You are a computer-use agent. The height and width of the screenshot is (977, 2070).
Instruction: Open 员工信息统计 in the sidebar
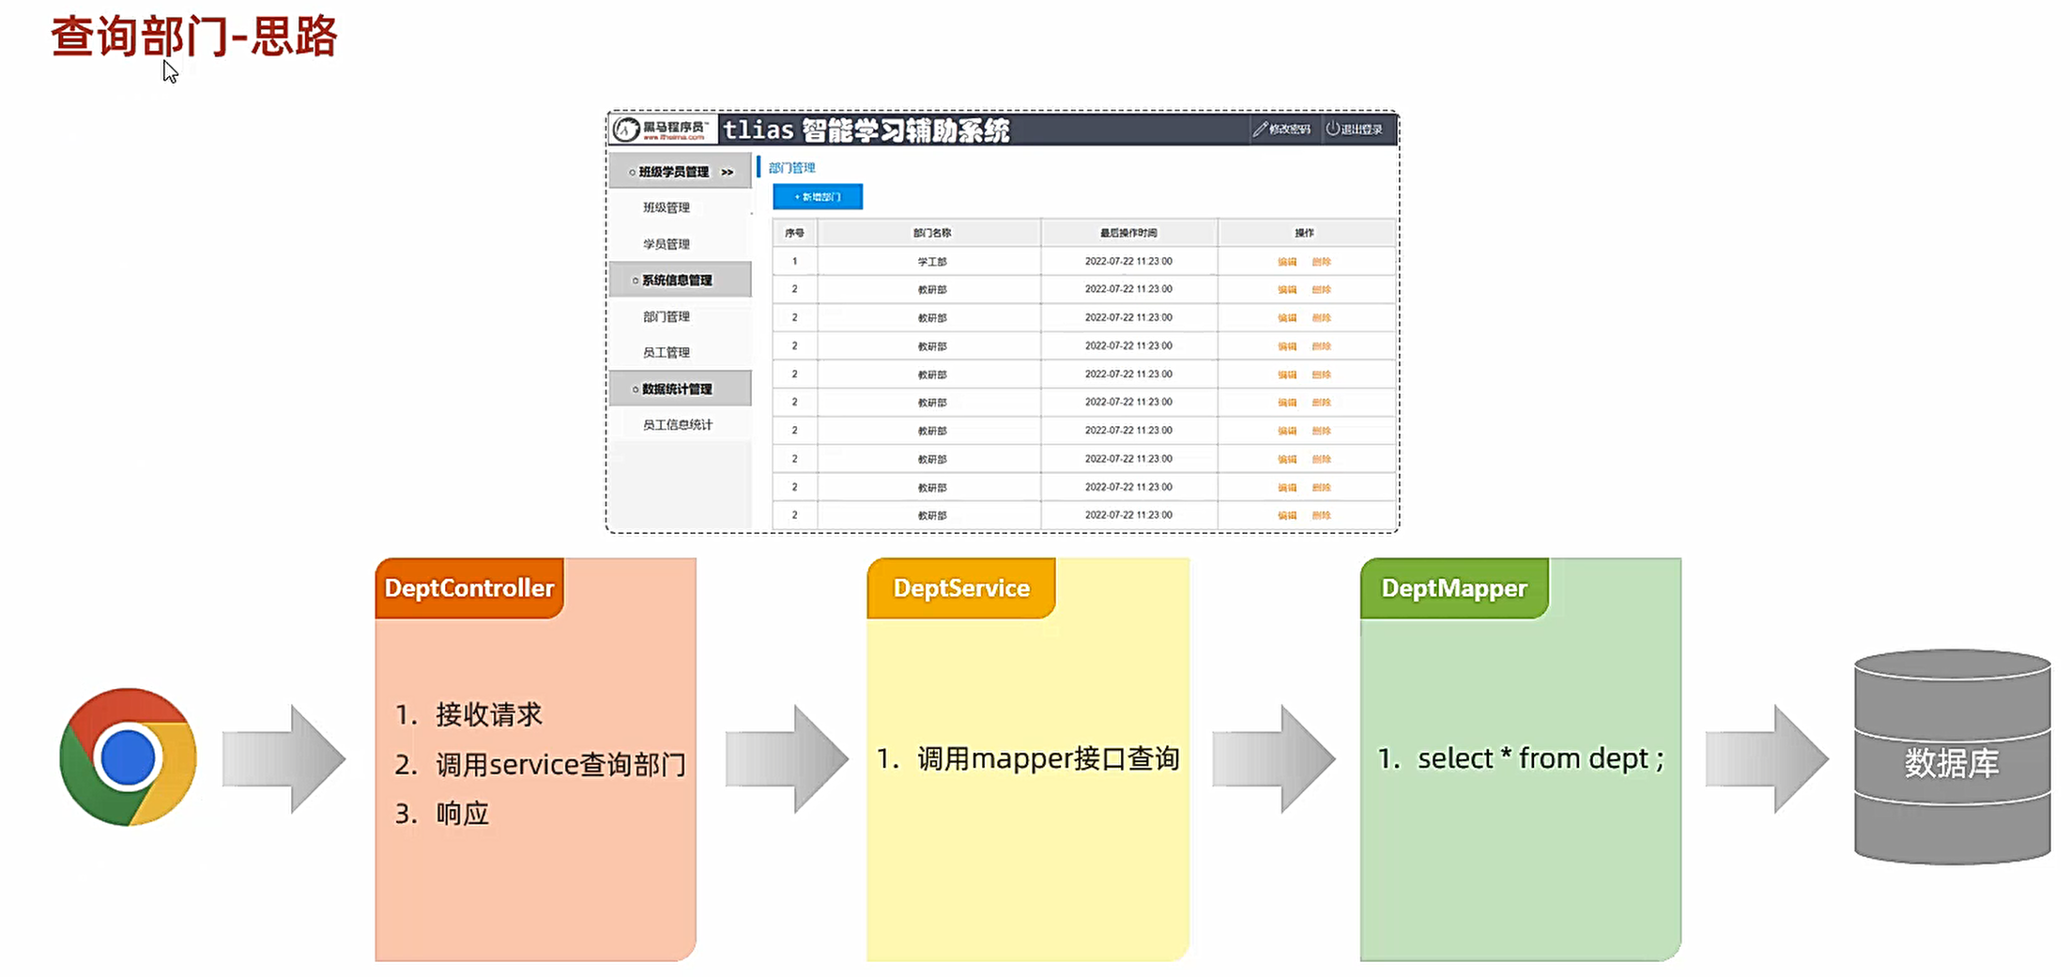click(678, 424)
